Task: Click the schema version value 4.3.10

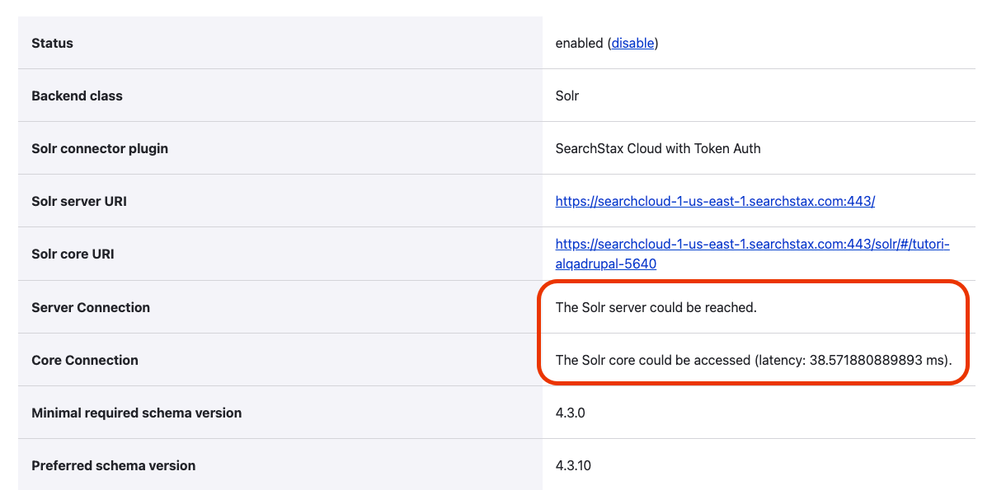Action: click(x=573, y=465)
